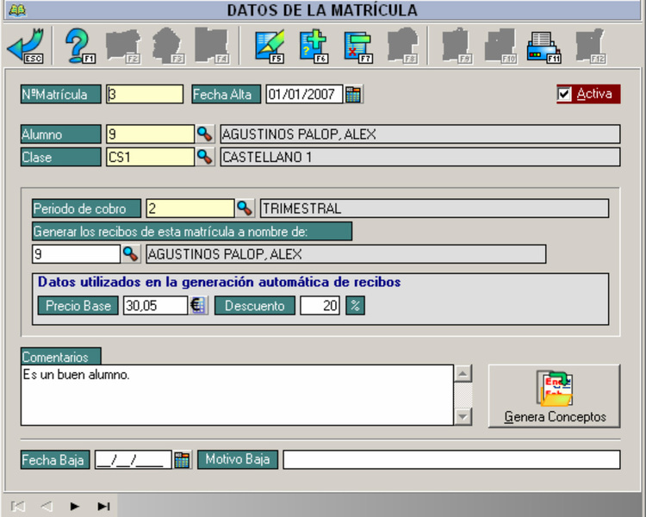Click the Alumno code field
646x517 pixels.
pos(150,134)
